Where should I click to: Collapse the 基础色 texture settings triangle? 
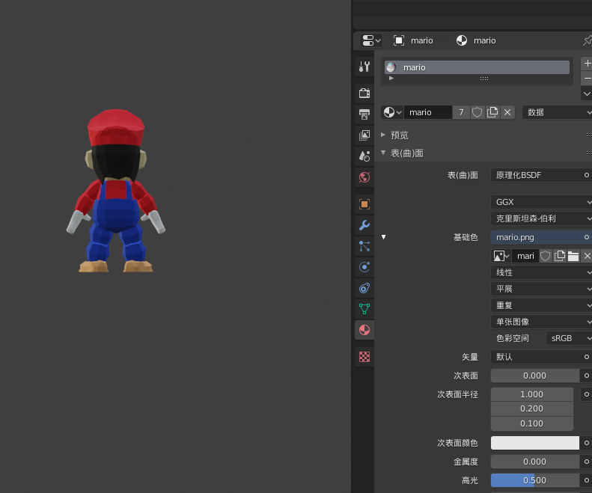click(384, 237)
